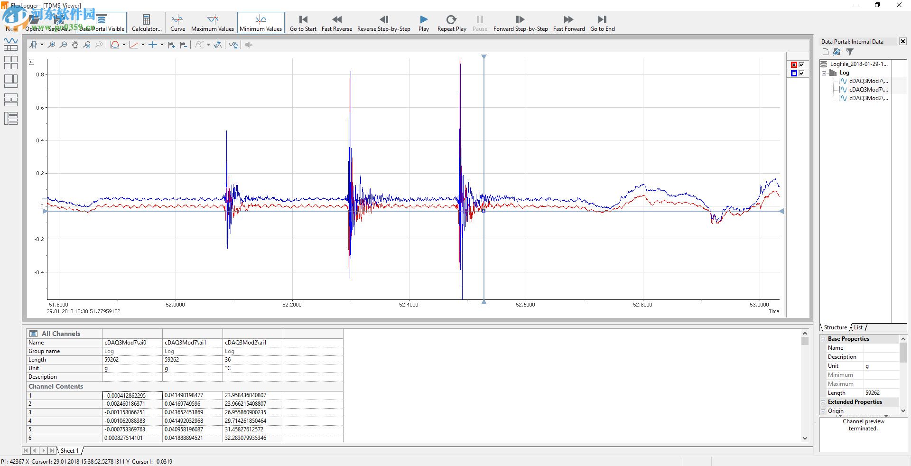The width and height of the screenshot is (911, 466).
Task: Switch to the List tab
Action: (x=858, y=327)
